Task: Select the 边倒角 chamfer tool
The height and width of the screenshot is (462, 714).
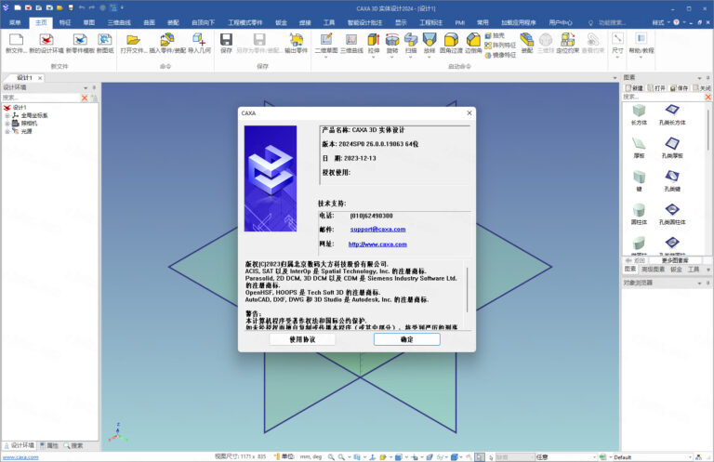Action: point(473,40)
